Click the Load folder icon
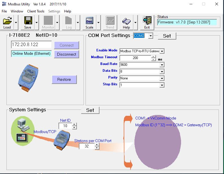This screenshot has width=224, height=174. tap(7, 20)
